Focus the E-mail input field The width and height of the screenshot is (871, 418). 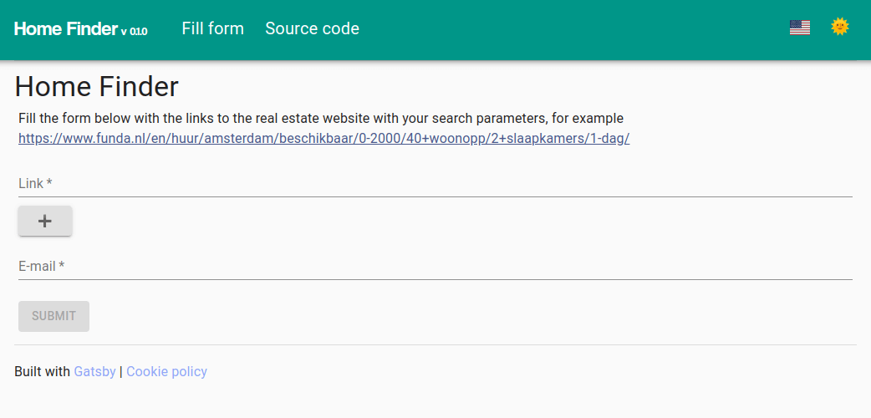tap(435, 267)
